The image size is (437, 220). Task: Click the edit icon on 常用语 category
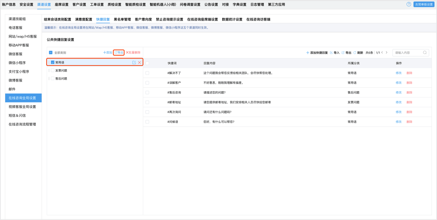point(134,63)
